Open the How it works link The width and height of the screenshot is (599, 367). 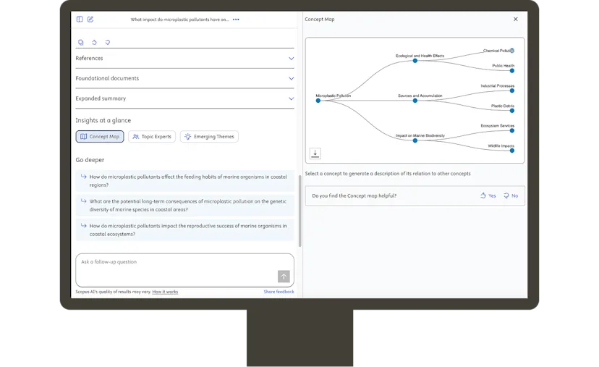(165, 292)
